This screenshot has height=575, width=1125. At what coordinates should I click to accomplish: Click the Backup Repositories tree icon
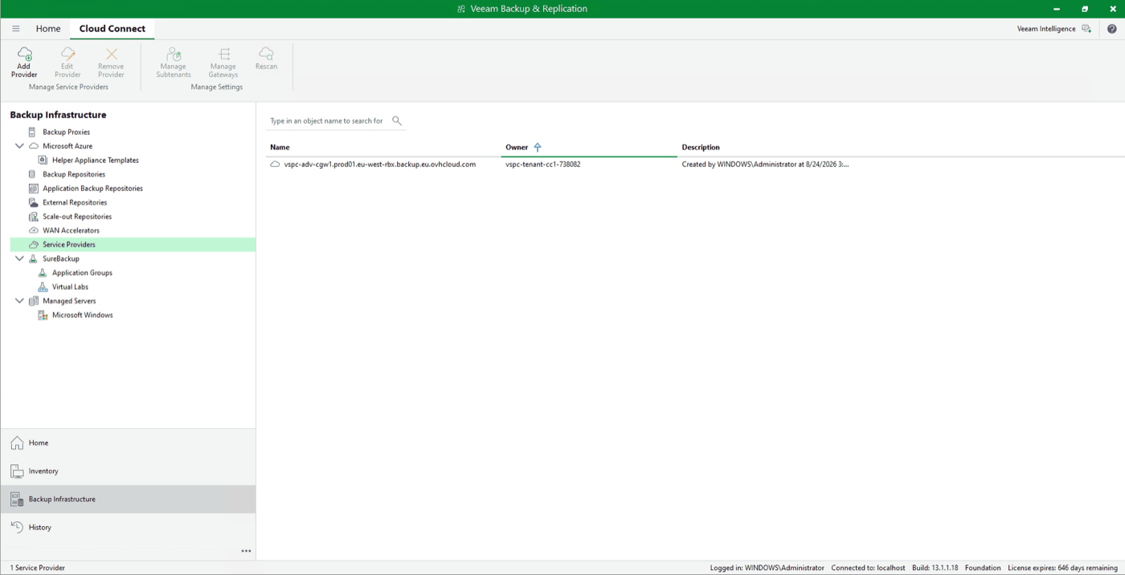point(33,174)
